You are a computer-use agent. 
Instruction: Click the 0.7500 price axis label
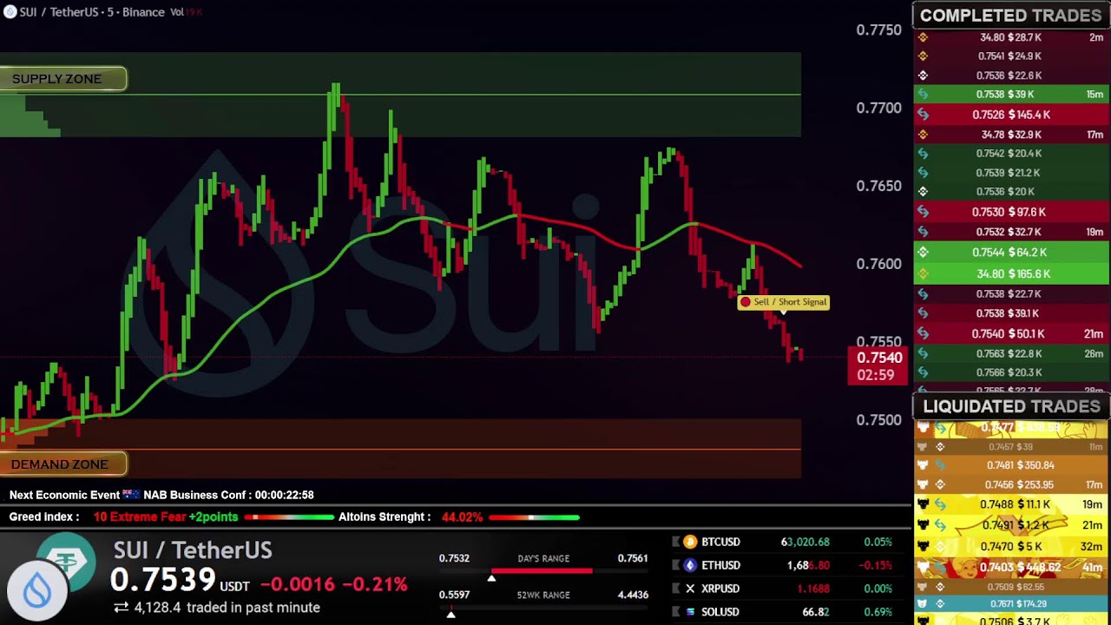pos(878,420)
